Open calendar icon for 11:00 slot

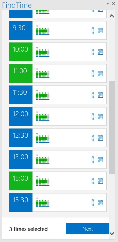tap(100, 74)
